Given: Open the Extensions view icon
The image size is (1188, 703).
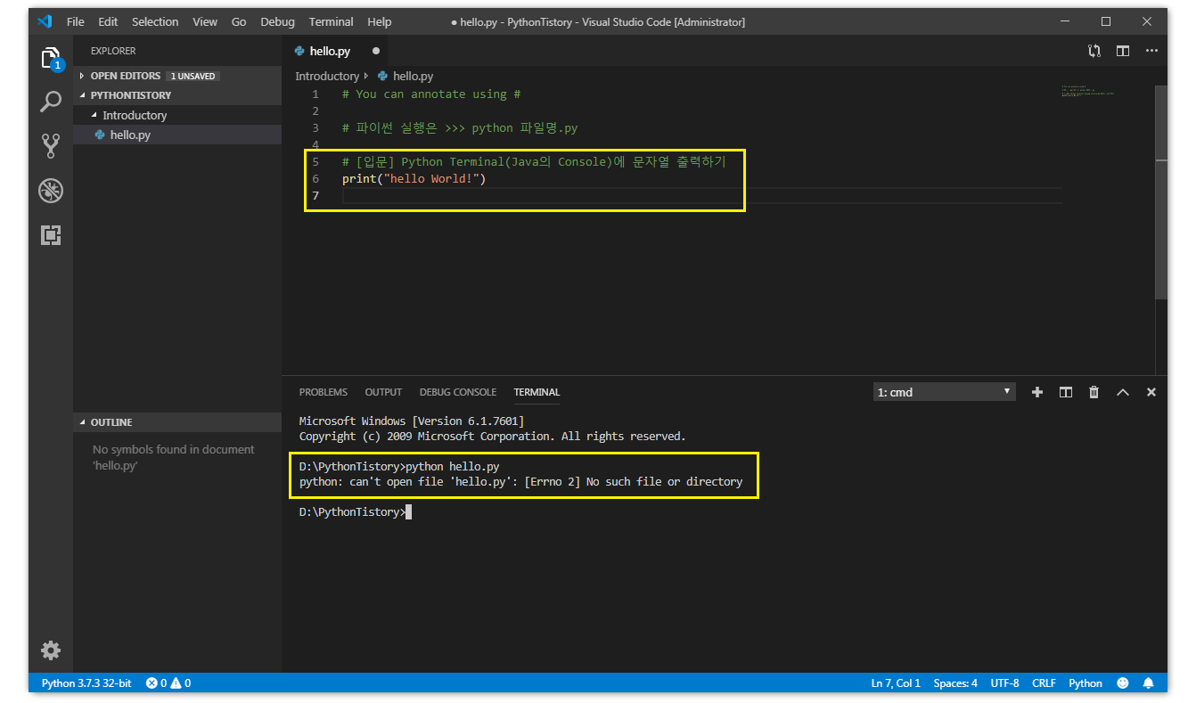Looking at the screenshot, I should tap(51, 234).
